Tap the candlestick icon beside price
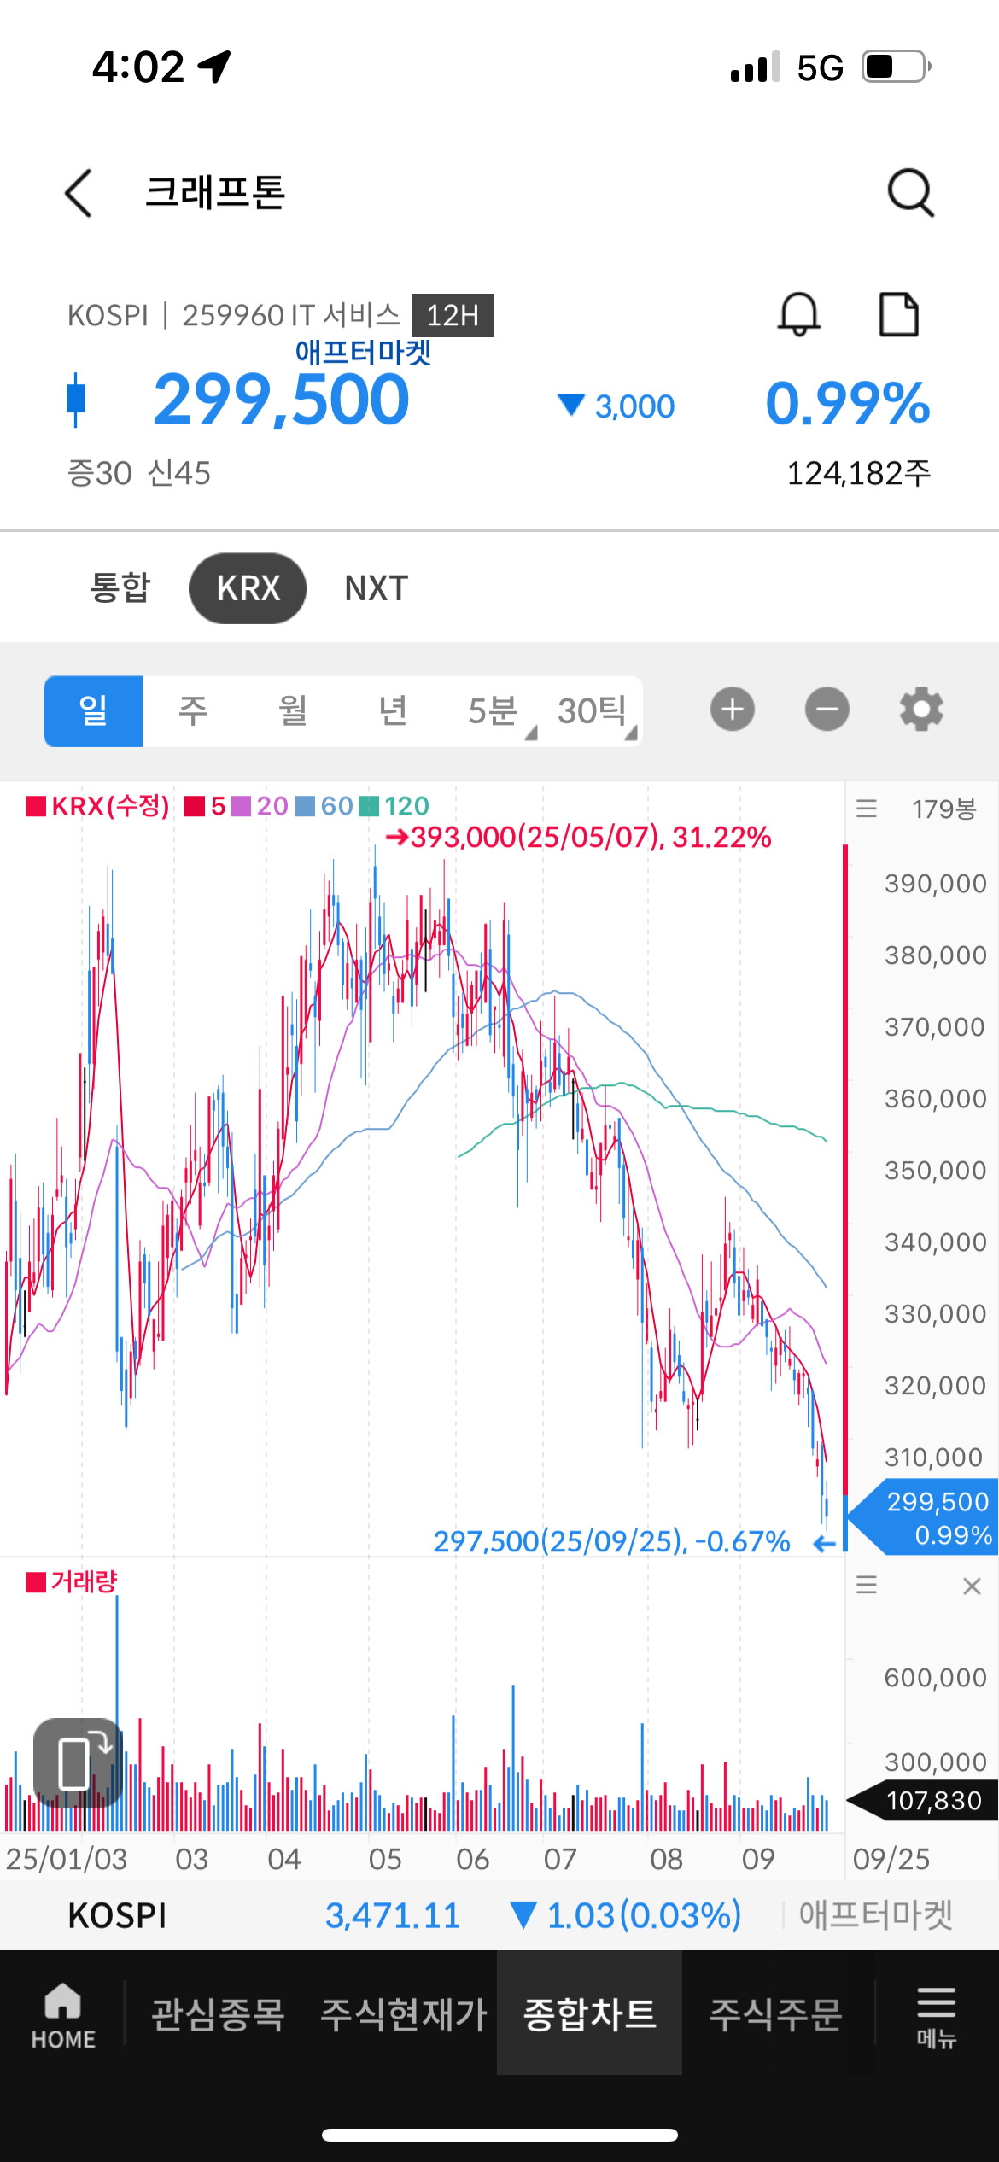Screen dimensions: 999x2162 (x=75, y=399)
